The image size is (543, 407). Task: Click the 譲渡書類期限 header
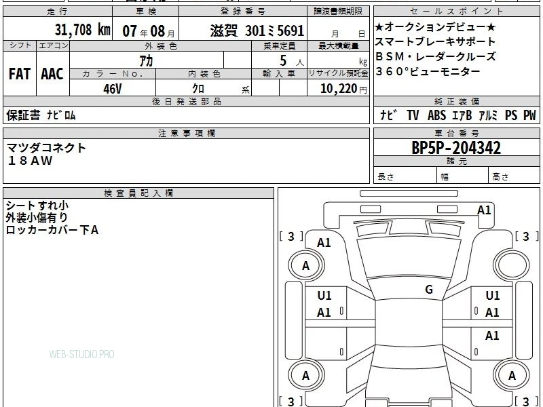[338, 12]
